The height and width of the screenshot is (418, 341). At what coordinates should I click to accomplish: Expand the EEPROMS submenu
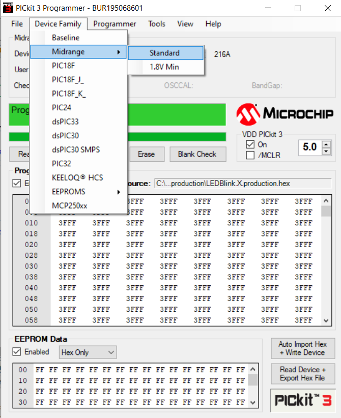point(78,192)
